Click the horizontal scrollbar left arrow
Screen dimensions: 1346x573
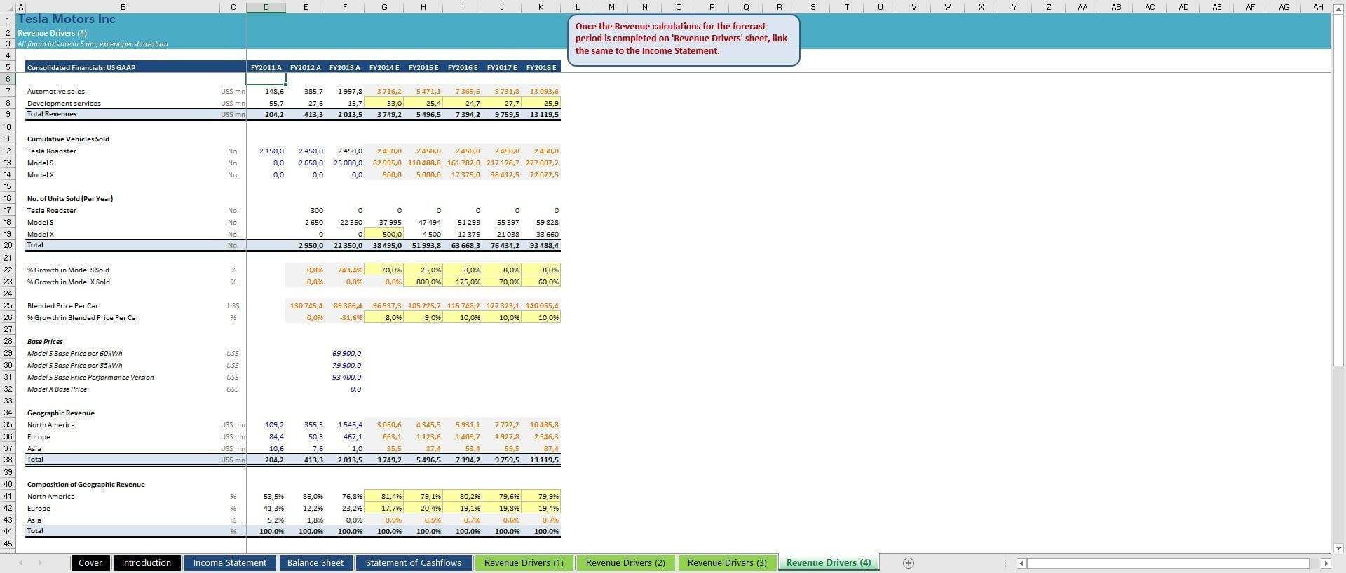click(x=1021, y=563)
